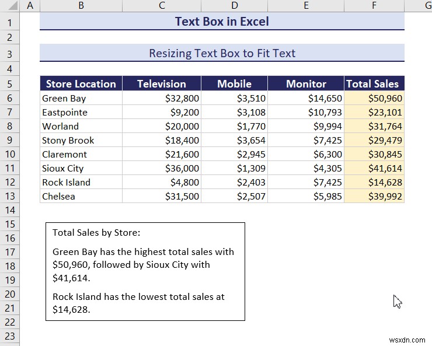This screenshot has width=432, height=346.
Task: Click Television value $18,400
Action: [162, 140]
